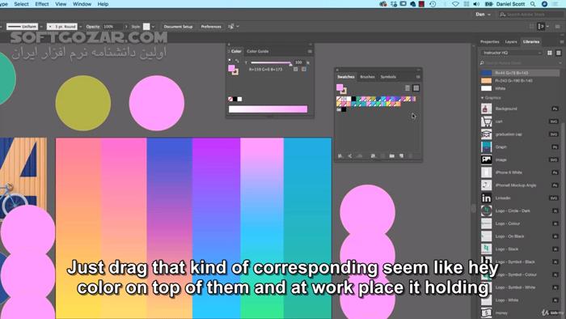
Task: Switch Libraries panel to list view
Action: pyautogui.click(x=559, y=53)
